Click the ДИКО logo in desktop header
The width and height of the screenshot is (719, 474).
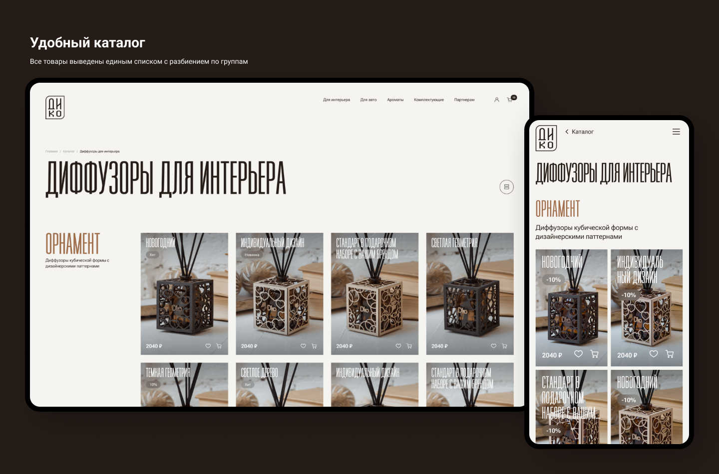pos(55,107)
